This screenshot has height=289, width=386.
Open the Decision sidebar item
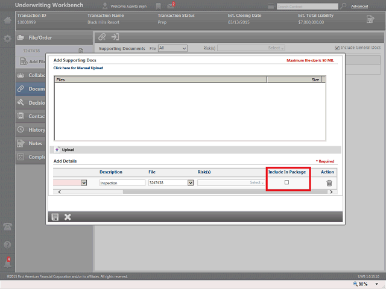(x=31, y=103)
